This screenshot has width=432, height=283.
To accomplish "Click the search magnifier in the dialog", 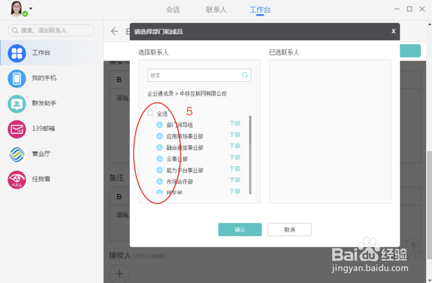I will 245,75.
